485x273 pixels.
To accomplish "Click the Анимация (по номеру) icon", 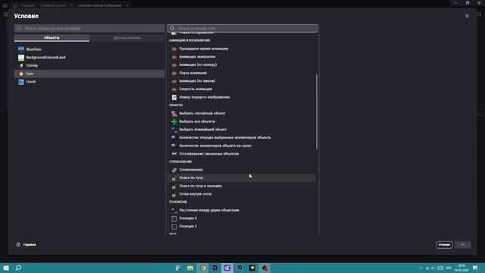I will 174,65.
